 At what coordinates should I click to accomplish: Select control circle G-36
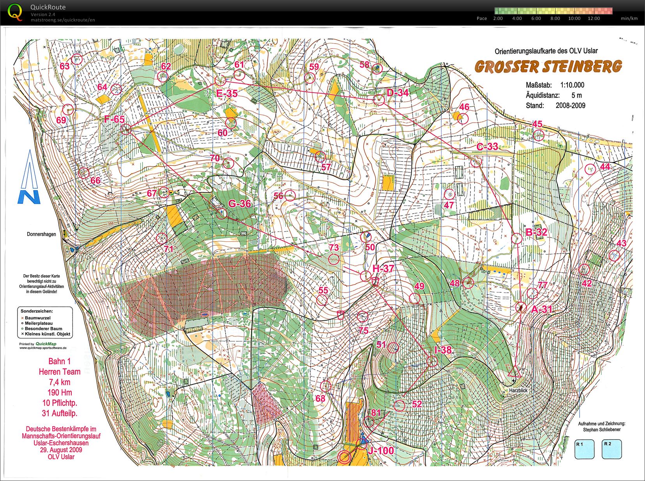[x=222, y=214]
